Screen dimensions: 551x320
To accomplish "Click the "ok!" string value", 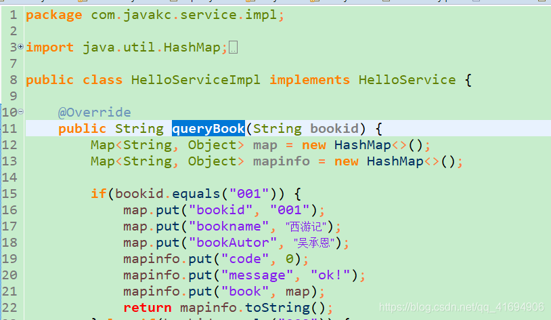I will pos(330,275).
